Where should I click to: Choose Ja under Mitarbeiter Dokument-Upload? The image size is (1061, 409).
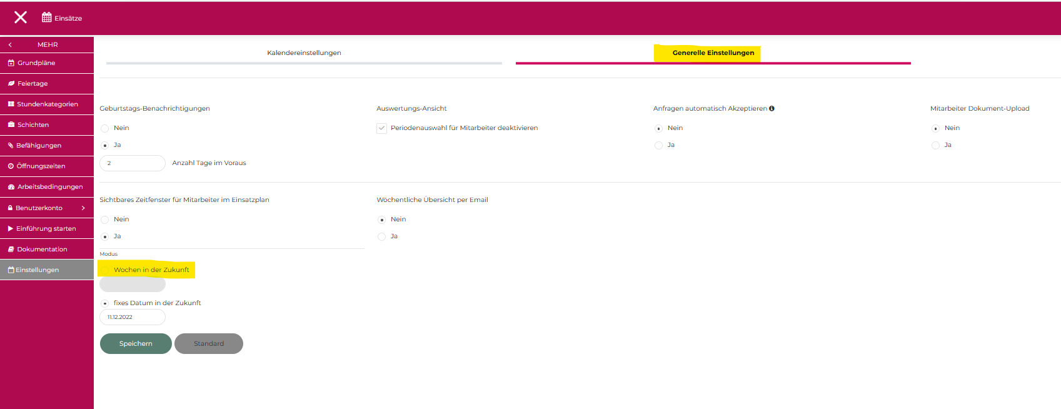coord(935,145)
